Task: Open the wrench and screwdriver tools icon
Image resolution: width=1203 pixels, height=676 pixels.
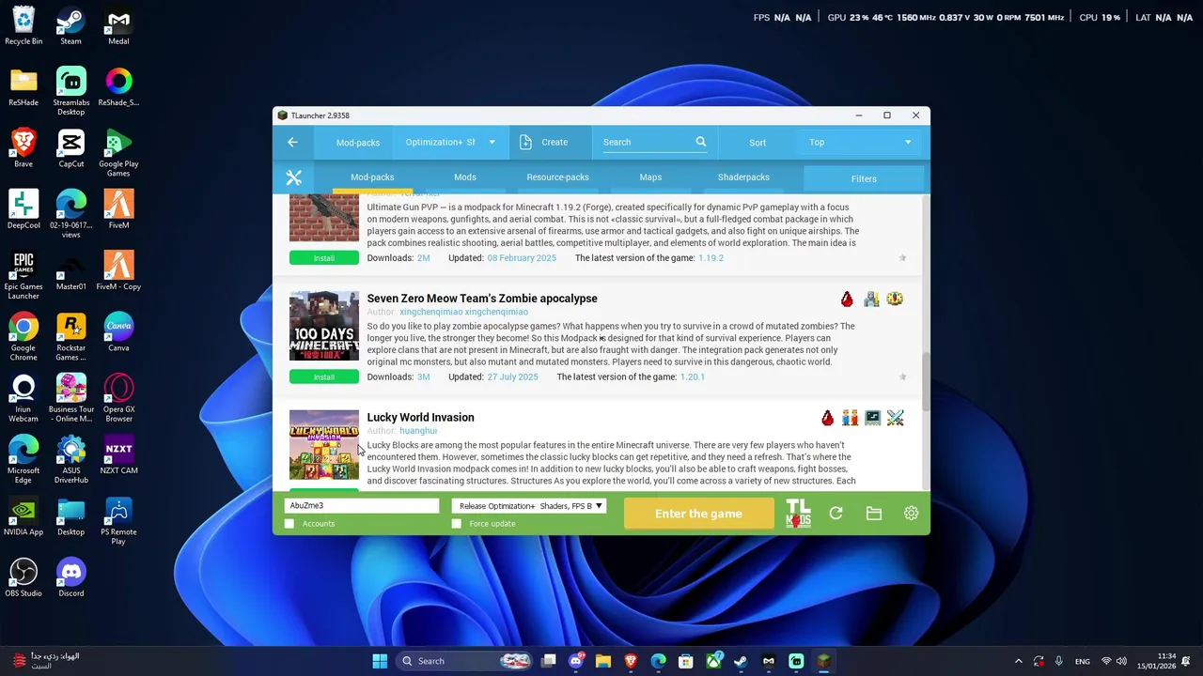Action: [x=293, y=177]
